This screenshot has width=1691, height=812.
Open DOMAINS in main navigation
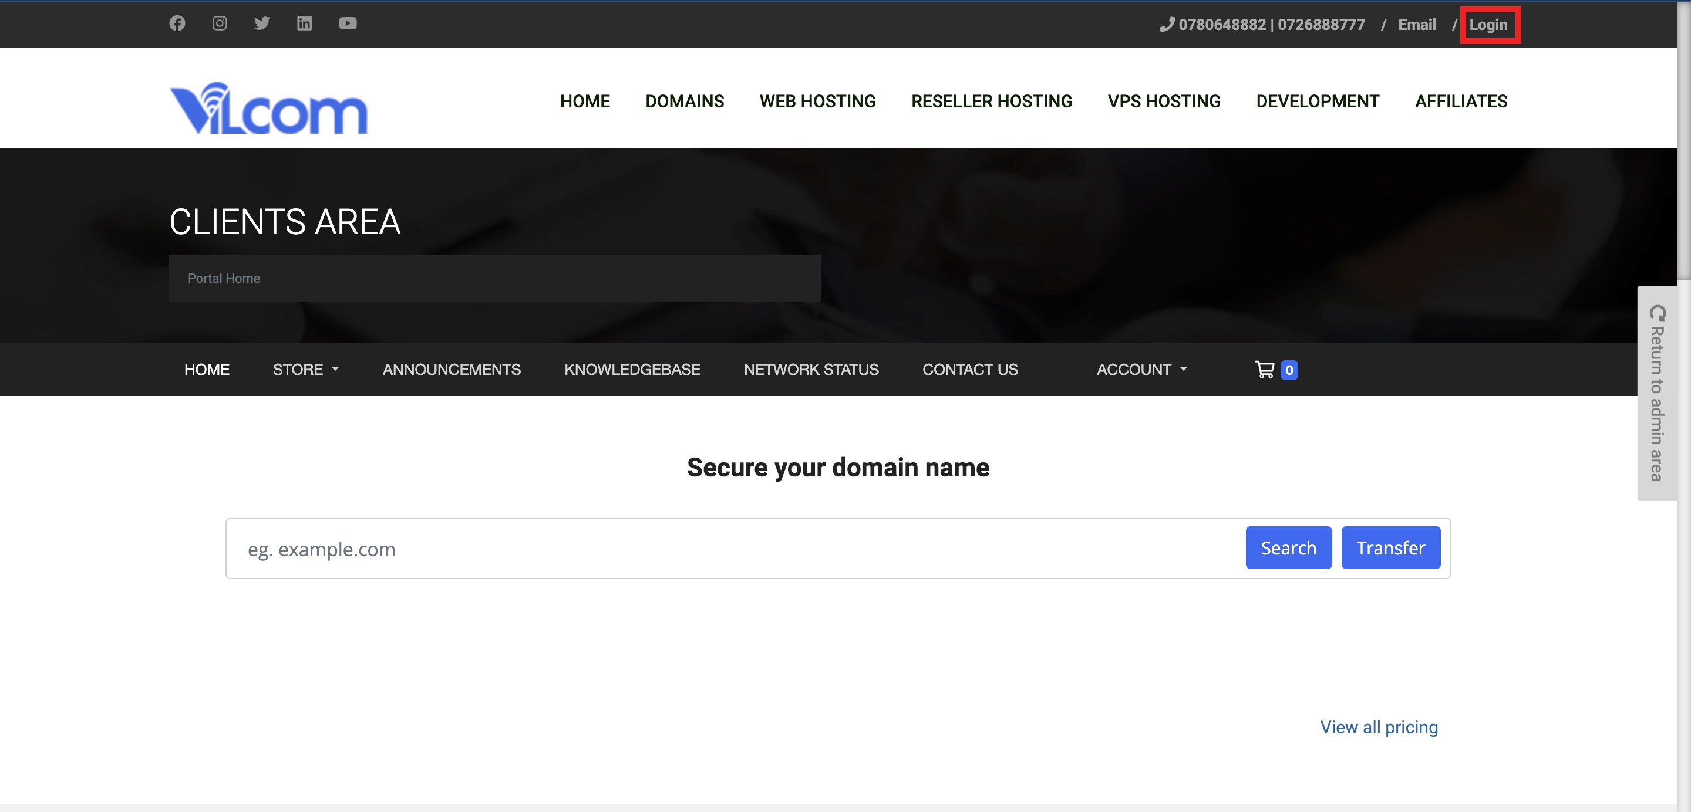684,101
